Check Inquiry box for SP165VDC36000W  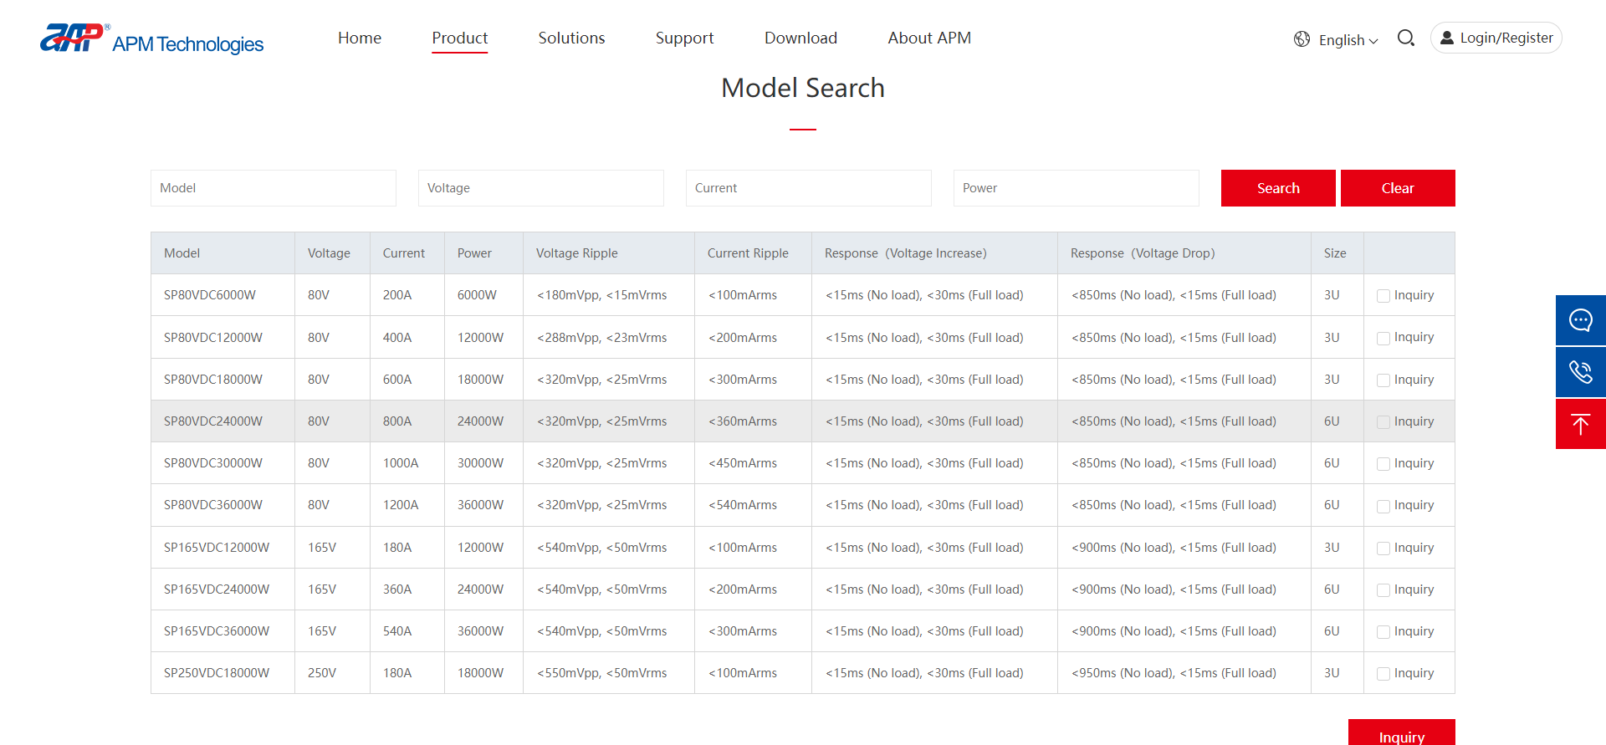pyautogui.click(x=1384, y=632)
